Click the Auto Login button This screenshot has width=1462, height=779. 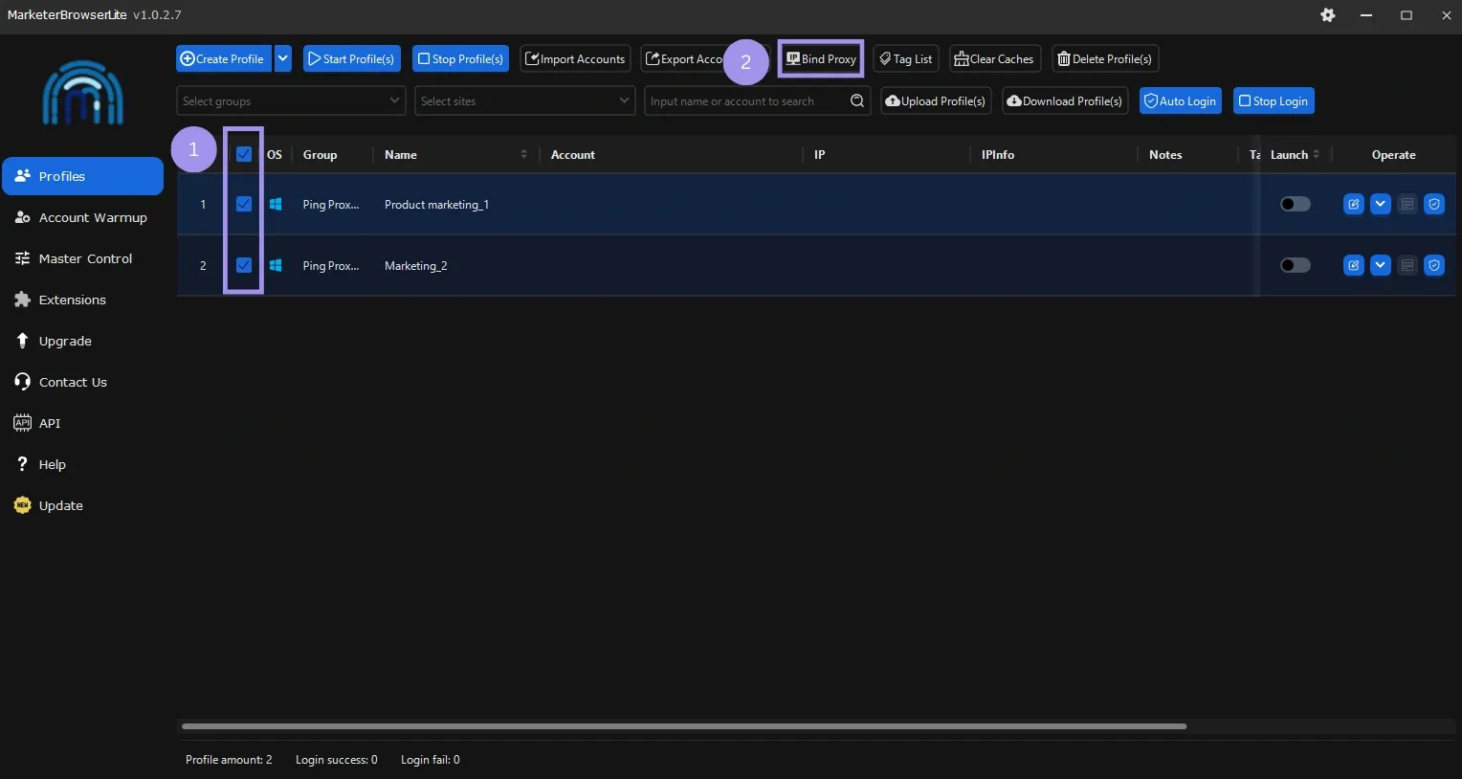click(1180, 100)
